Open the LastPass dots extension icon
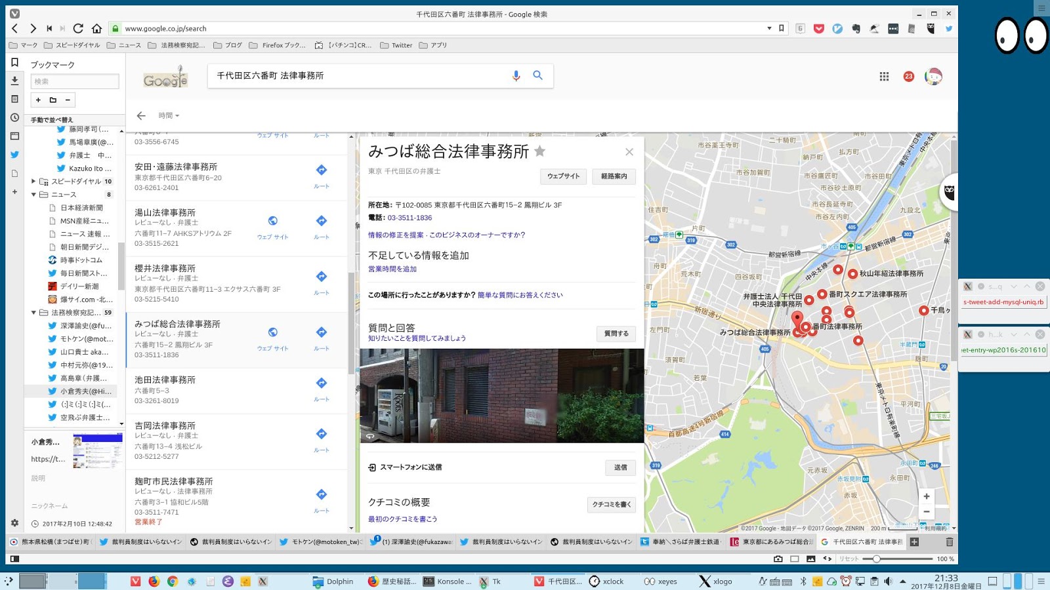 893,28
